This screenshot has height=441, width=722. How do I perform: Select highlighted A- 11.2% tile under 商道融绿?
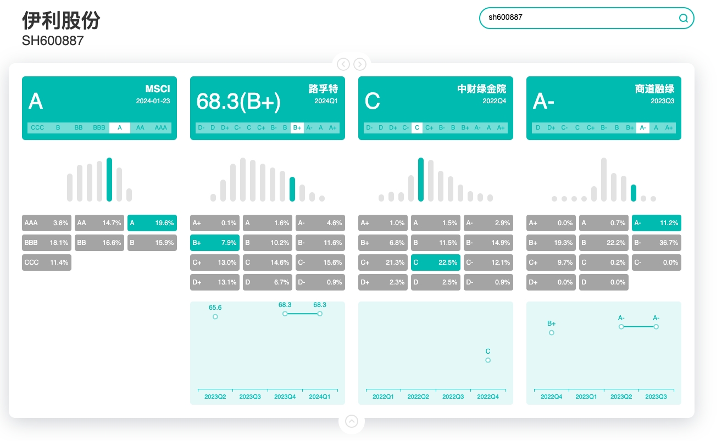click(x=657, y=223)
